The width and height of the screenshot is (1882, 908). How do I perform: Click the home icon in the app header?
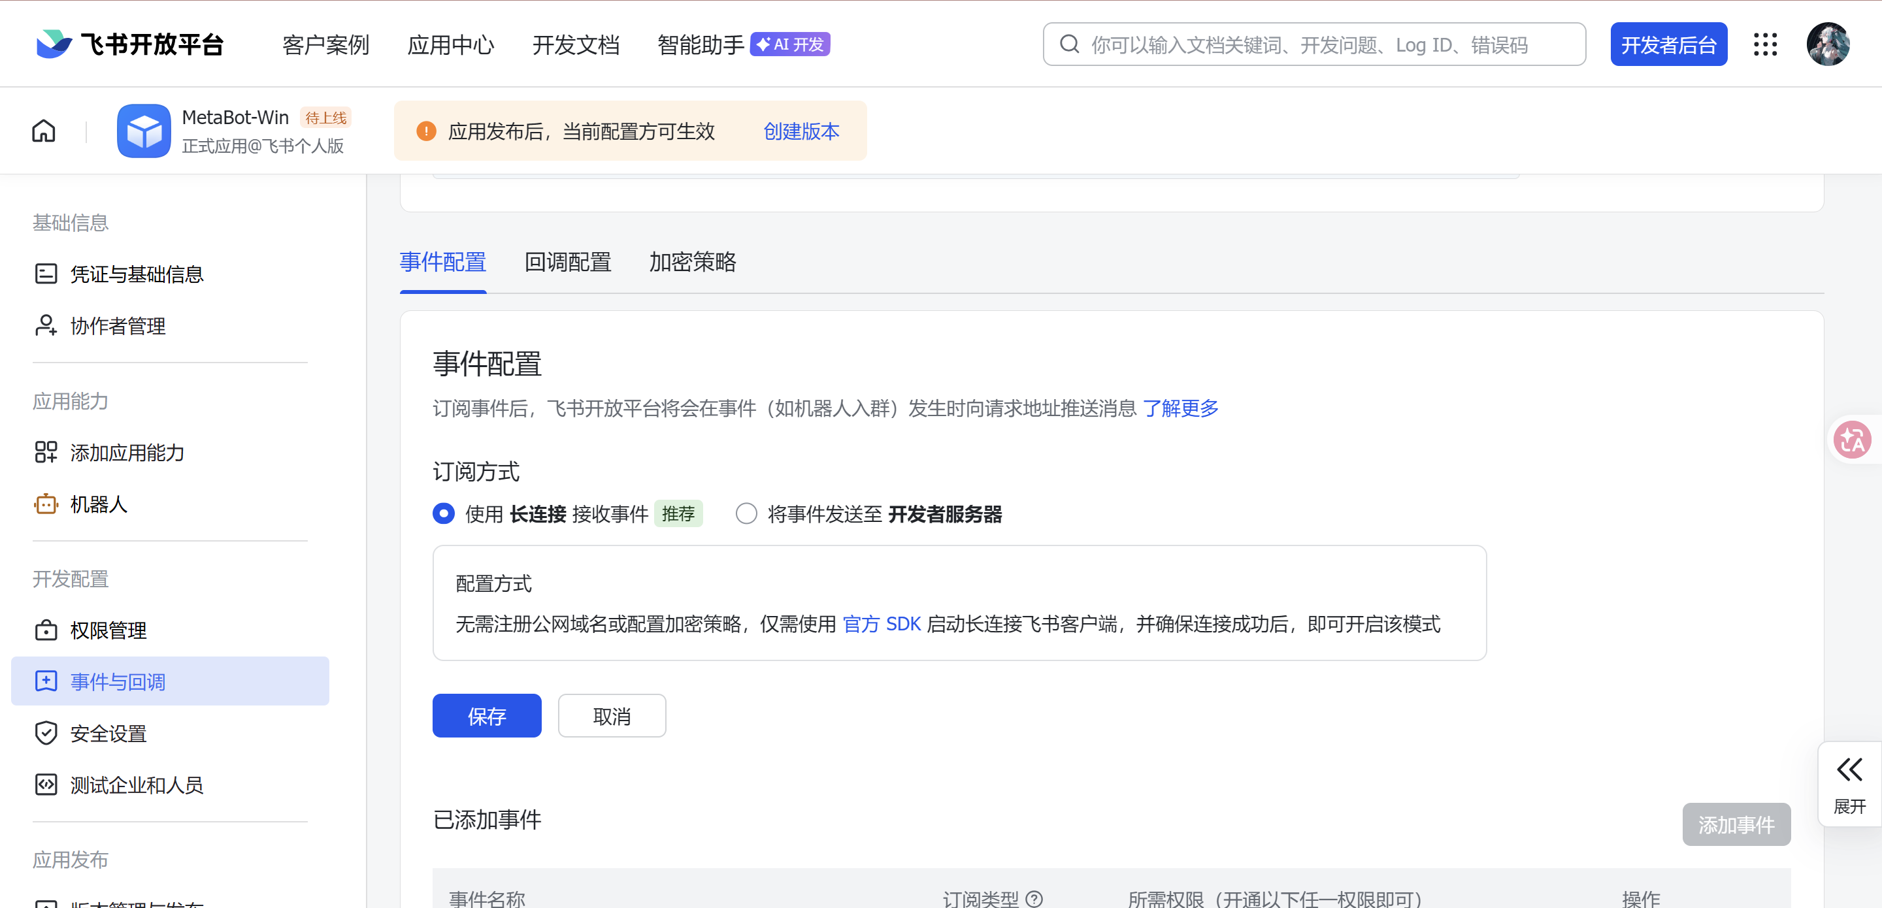43,131
